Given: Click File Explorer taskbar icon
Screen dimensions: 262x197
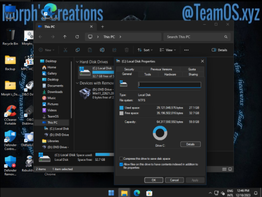Looking at the screenshot, I should pyautogui.click(x=124, y=193).
